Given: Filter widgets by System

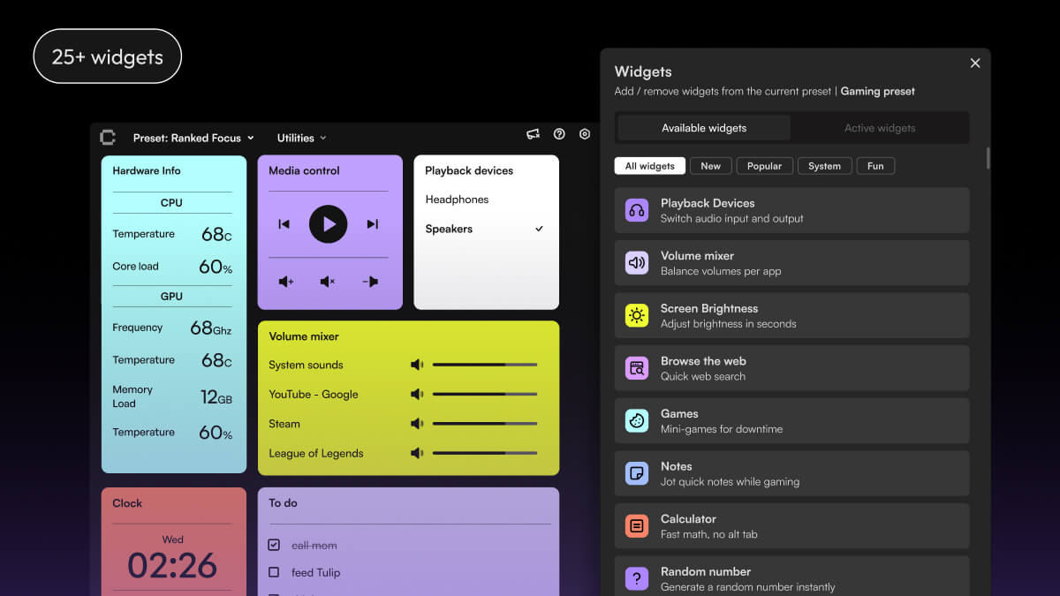Looking at the screenshot, I should click(x=824, y=166).
